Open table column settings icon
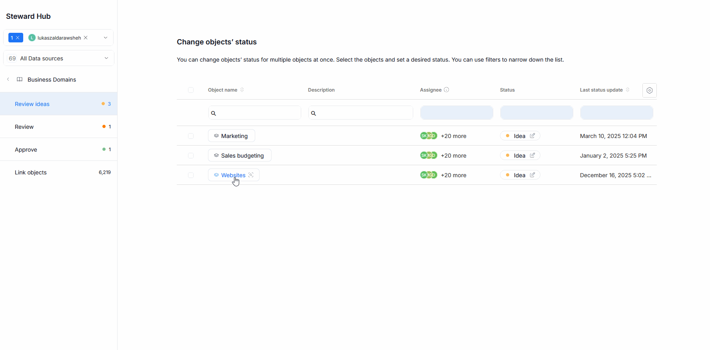Image resolution: width=710 pixels, height=350 pixels. 649,90
